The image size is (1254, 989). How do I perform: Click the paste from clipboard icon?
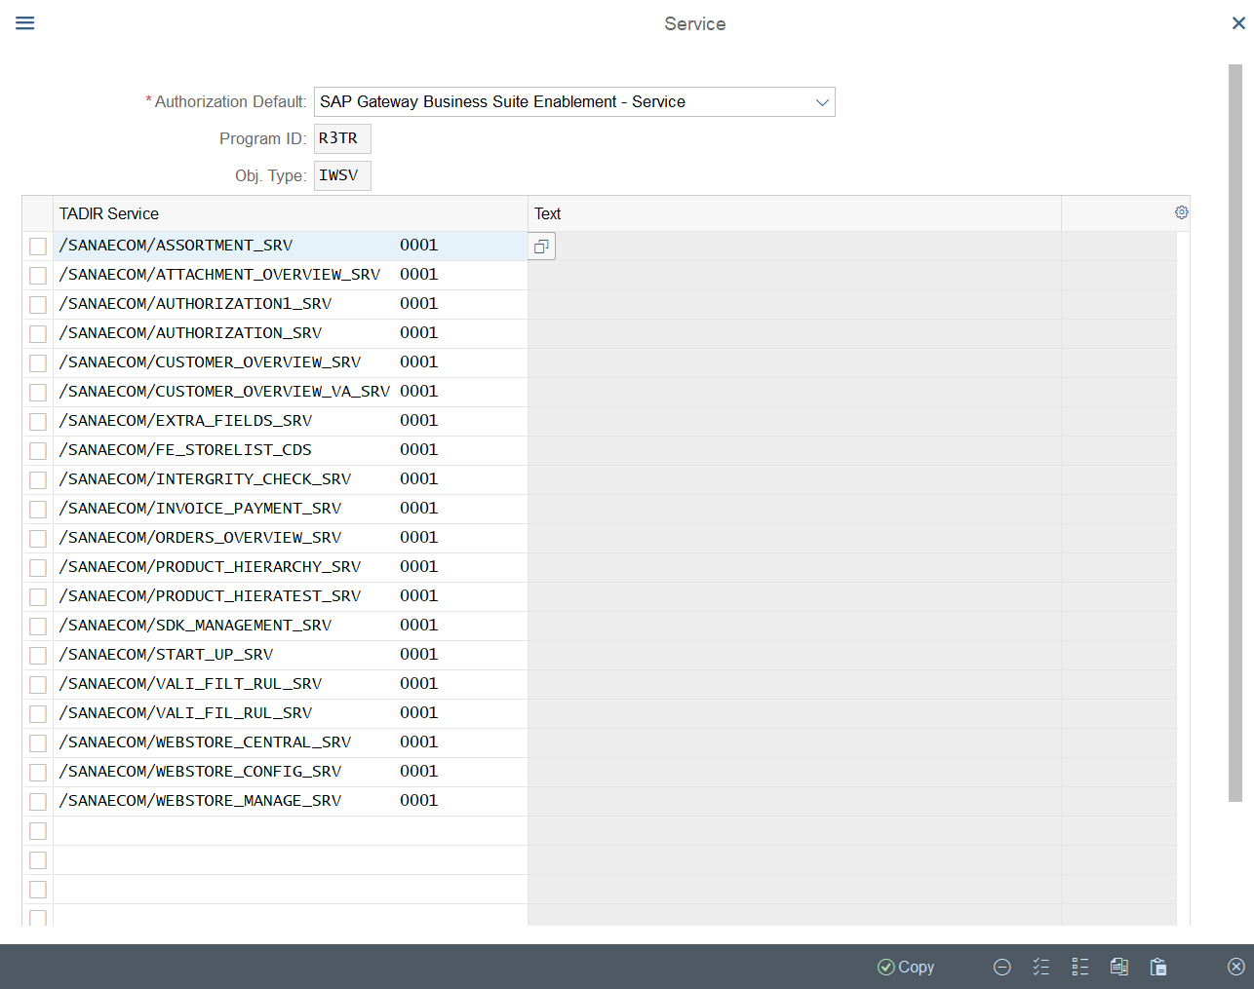point(1158,967)
